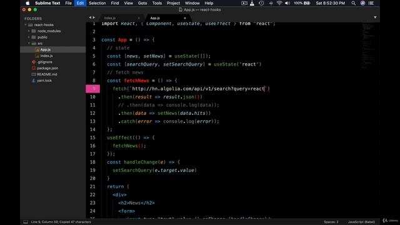This screenshot has height=225, width=400.
Task: Open the Notification Center icon
Action: tap(371, 3)
